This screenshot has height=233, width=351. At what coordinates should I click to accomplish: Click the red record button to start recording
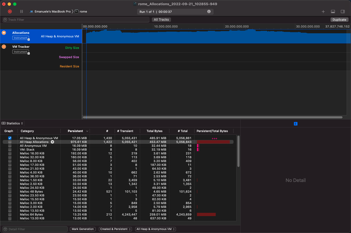10,11
